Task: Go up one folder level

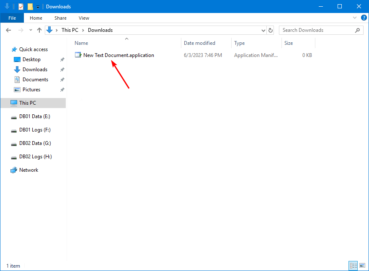Action: [39, 30]
